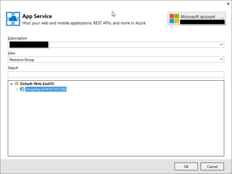The image size is (232, 174).
Task: Click the Default-Web-EastUS folder icon
Action: pos(17,84)
